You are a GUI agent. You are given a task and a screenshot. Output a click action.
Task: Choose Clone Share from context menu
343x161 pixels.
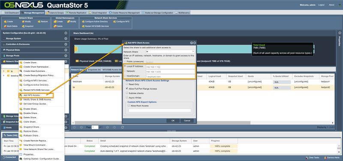(30, 122)
